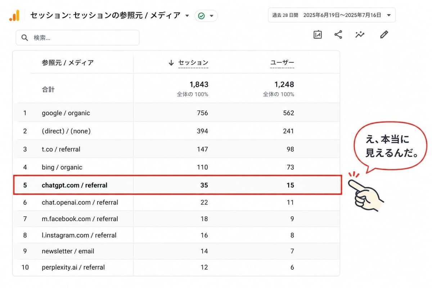Click the sort descending arrow beside セッション
This screenshot has width=432, height=288.
171,63
